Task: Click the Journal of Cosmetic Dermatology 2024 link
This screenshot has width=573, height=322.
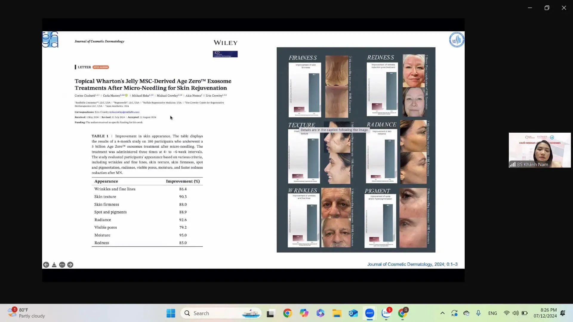Action: tap(412, 264)
